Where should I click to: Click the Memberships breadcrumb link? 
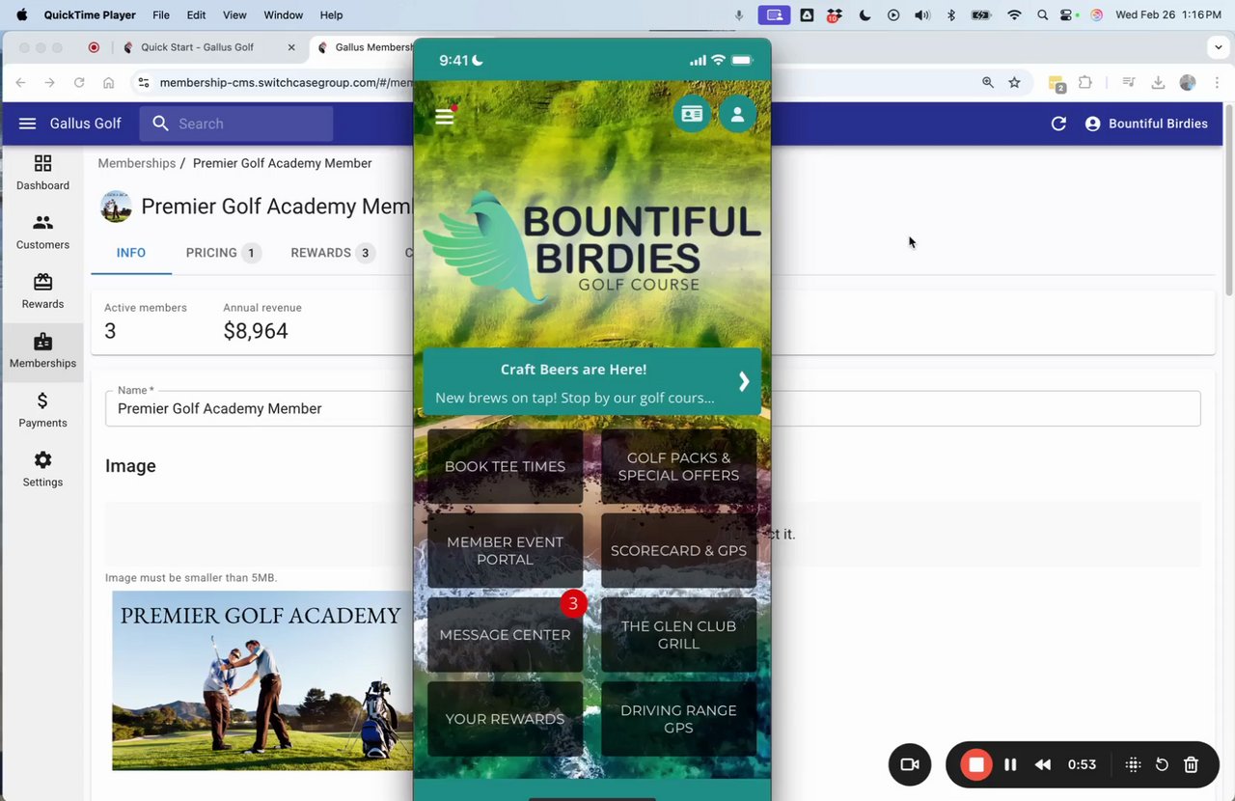tap(136, 163)
